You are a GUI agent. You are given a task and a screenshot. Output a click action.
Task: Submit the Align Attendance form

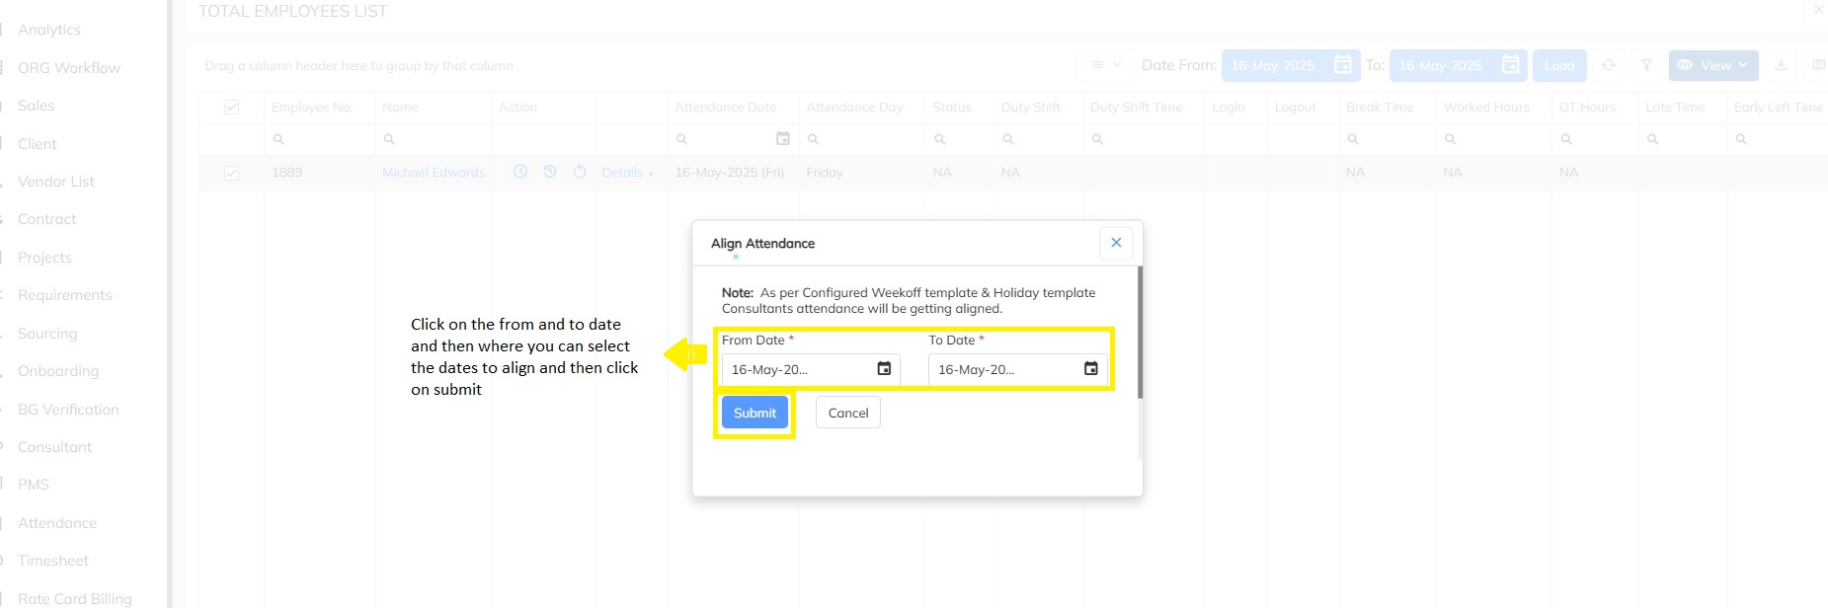click(x=755, y=413)
